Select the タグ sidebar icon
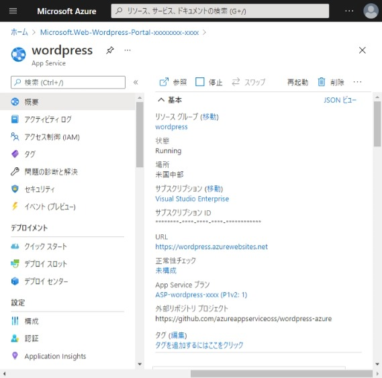Screen dimensions: 382x378 [15, 154]
